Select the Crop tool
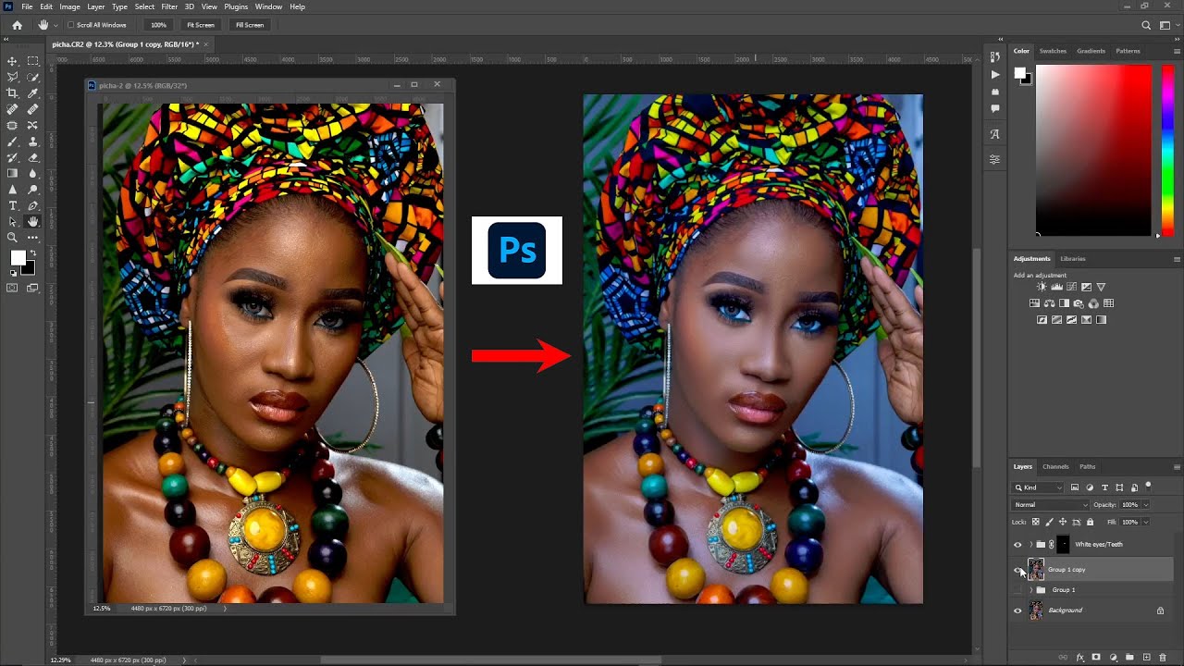This screenshot has width=1184, height=666. (13, 93)
